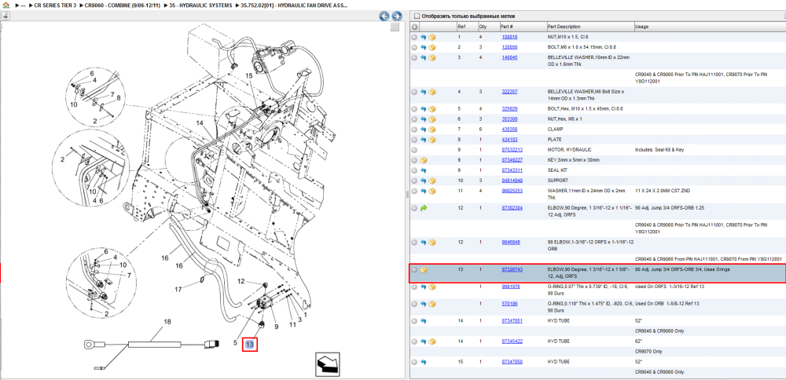Click the blue arrow icon for PLATE 434103
Screen dimensions: 786x380
(424, 139)
